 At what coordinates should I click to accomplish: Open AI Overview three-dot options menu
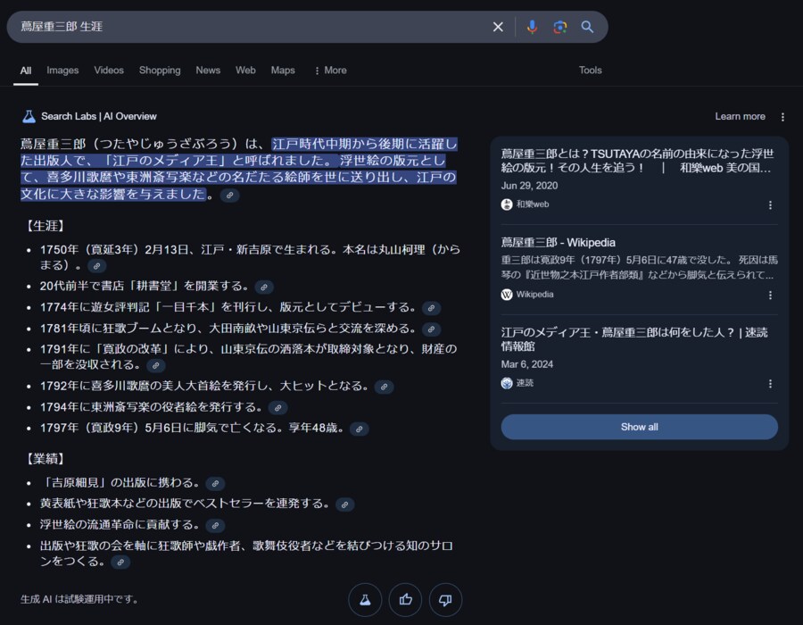(782, 117)
